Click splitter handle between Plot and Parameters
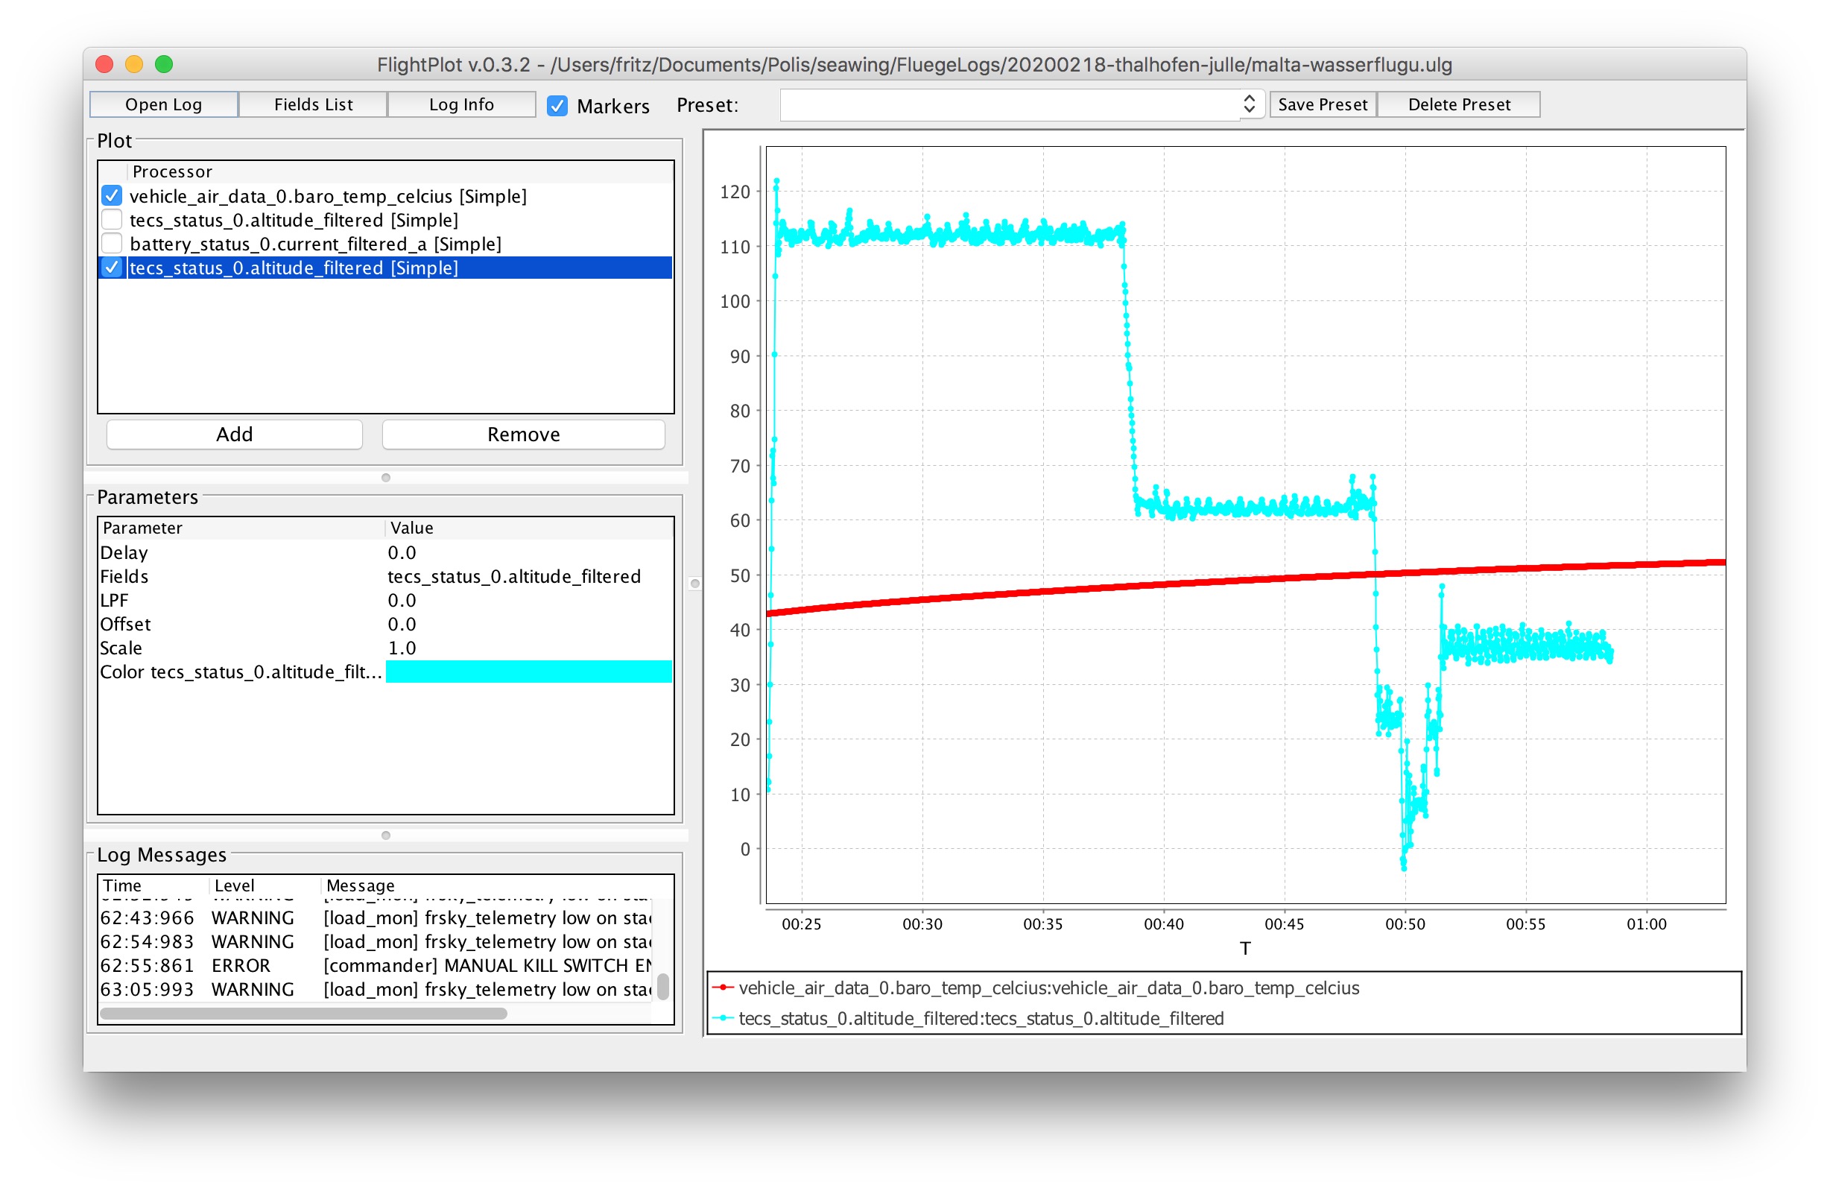 pyautogui.click(x=386, y=478)
